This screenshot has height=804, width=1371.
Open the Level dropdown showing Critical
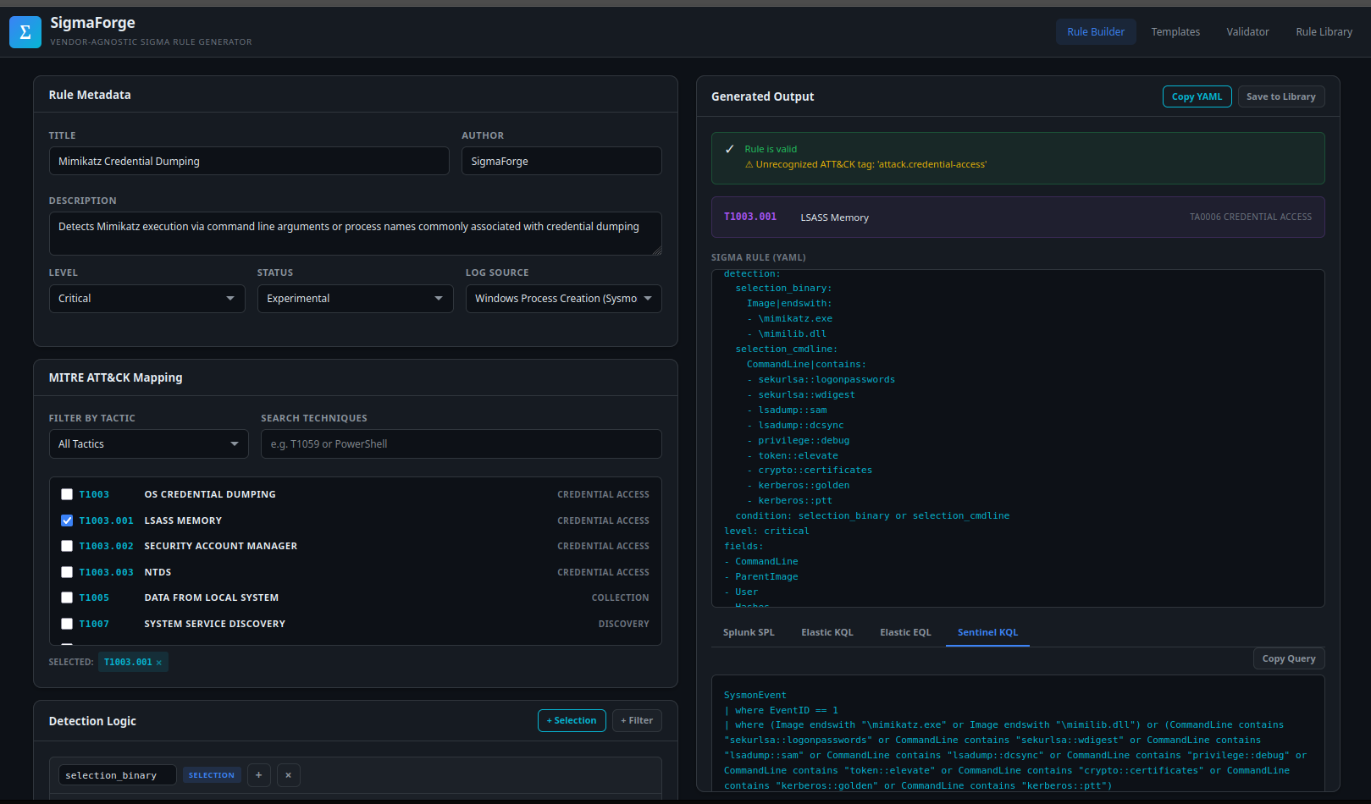(146, 299)
